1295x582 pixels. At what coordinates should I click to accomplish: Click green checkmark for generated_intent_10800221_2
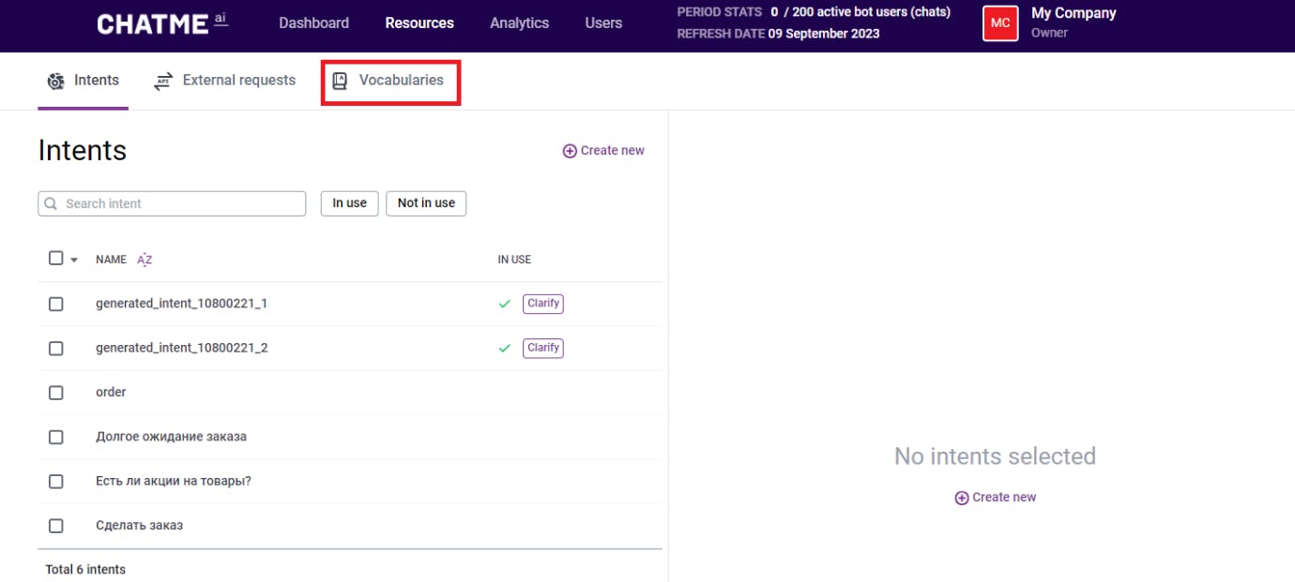(x=505, y=348)
